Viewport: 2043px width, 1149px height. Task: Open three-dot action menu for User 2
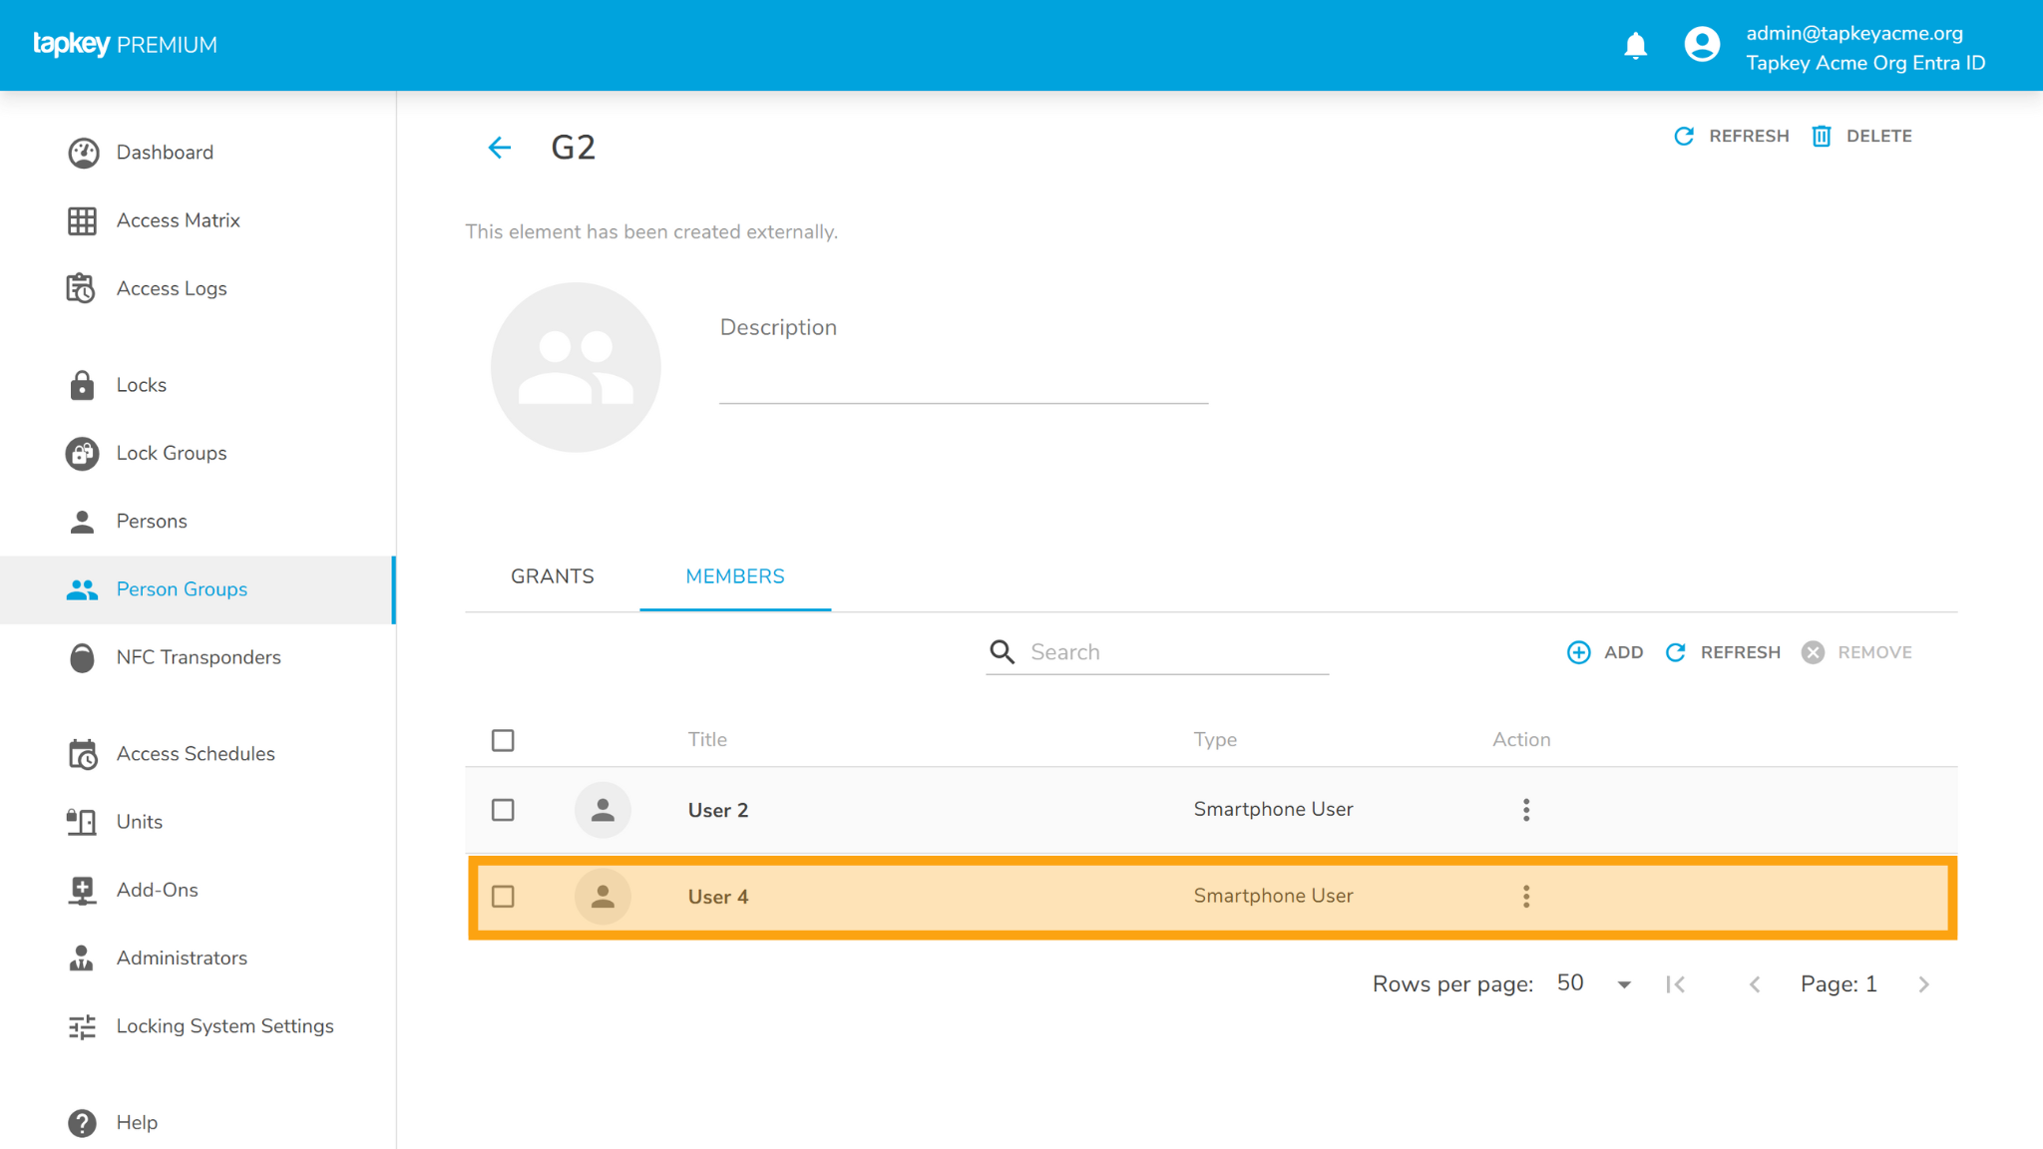point(1525,810)
